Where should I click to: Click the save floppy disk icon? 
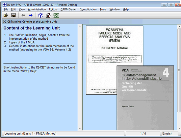(13, 15)
